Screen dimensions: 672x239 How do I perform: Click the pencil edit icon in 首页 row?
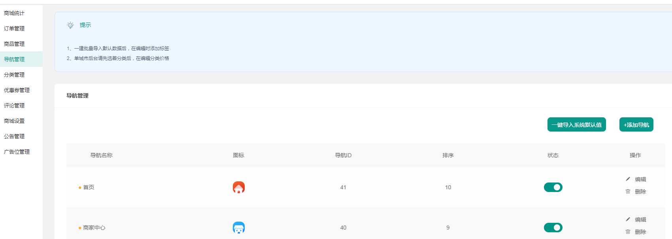[x=628, y=179]
